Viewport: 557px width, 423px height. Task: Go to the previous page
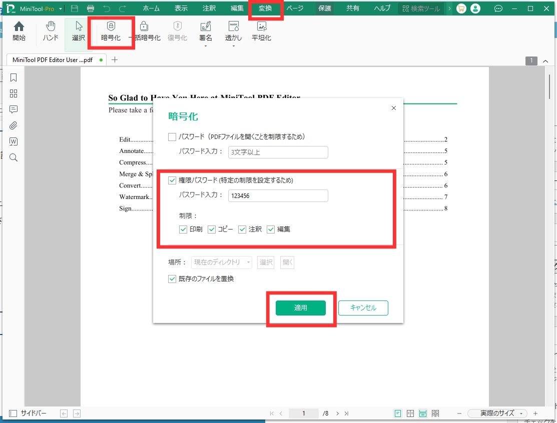tap(281, 413)
